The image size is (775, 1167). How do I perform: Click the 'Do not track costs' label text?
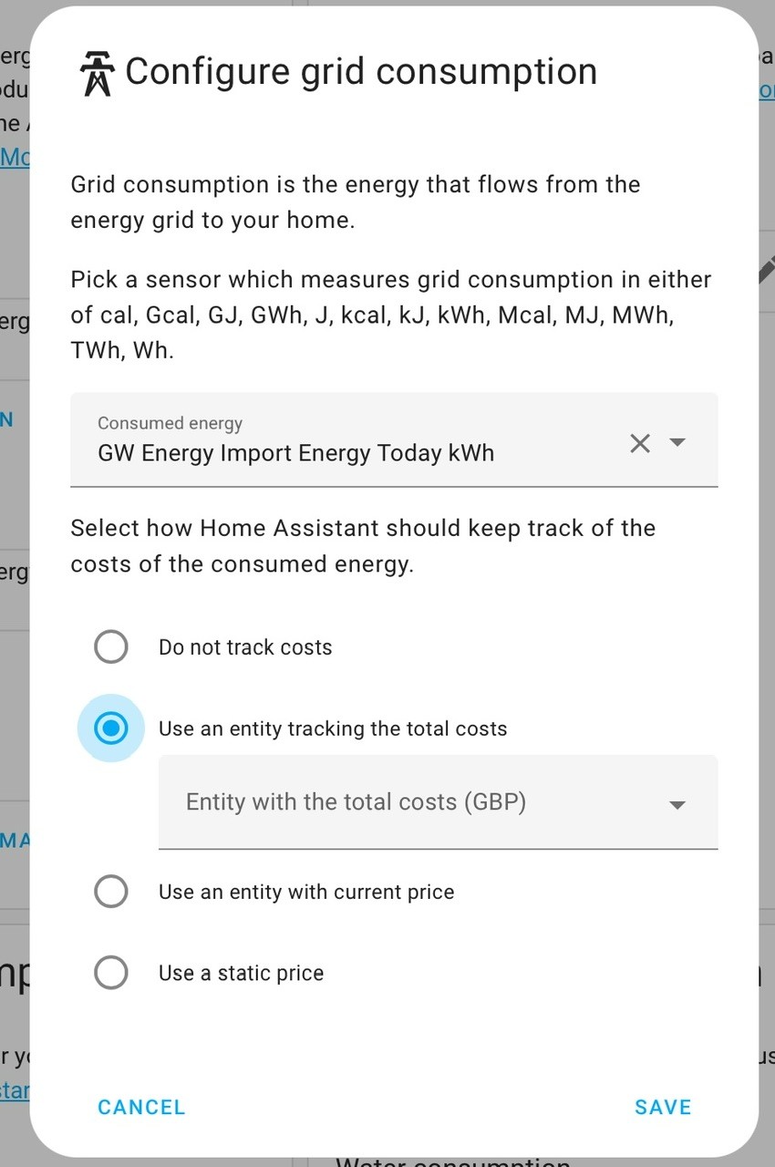[x=245, y=647]
